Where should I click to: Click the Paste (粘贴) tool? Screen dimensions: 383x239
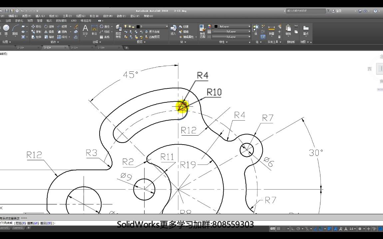[x=288, y=28]
